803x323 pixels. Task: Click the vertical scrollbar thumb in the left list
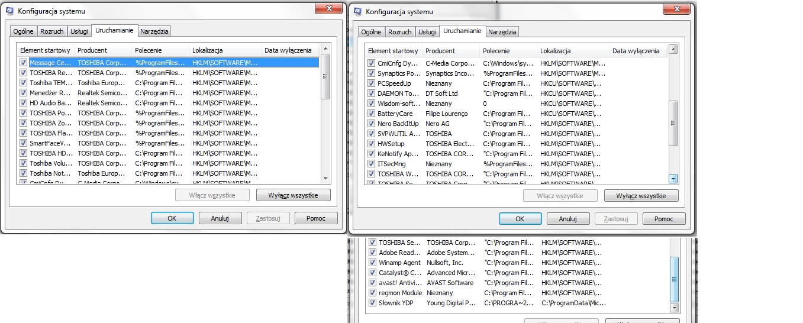point(325,76)
